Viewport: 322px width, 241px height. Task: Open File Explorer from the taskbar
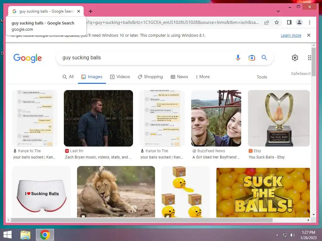25,235
